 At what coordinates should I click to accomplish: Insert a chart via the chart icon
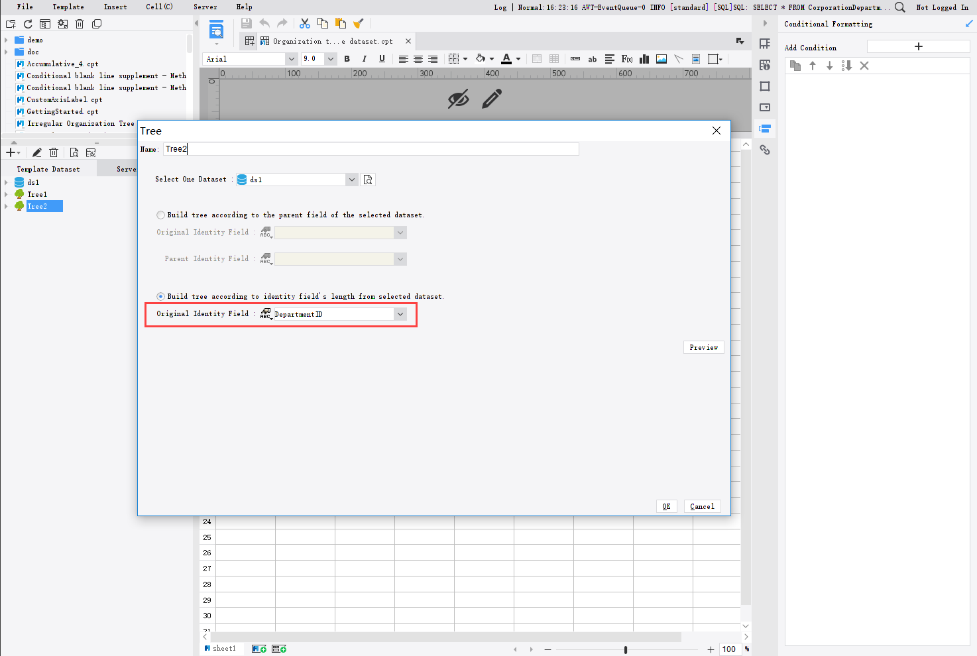click(x=644, y=59)
